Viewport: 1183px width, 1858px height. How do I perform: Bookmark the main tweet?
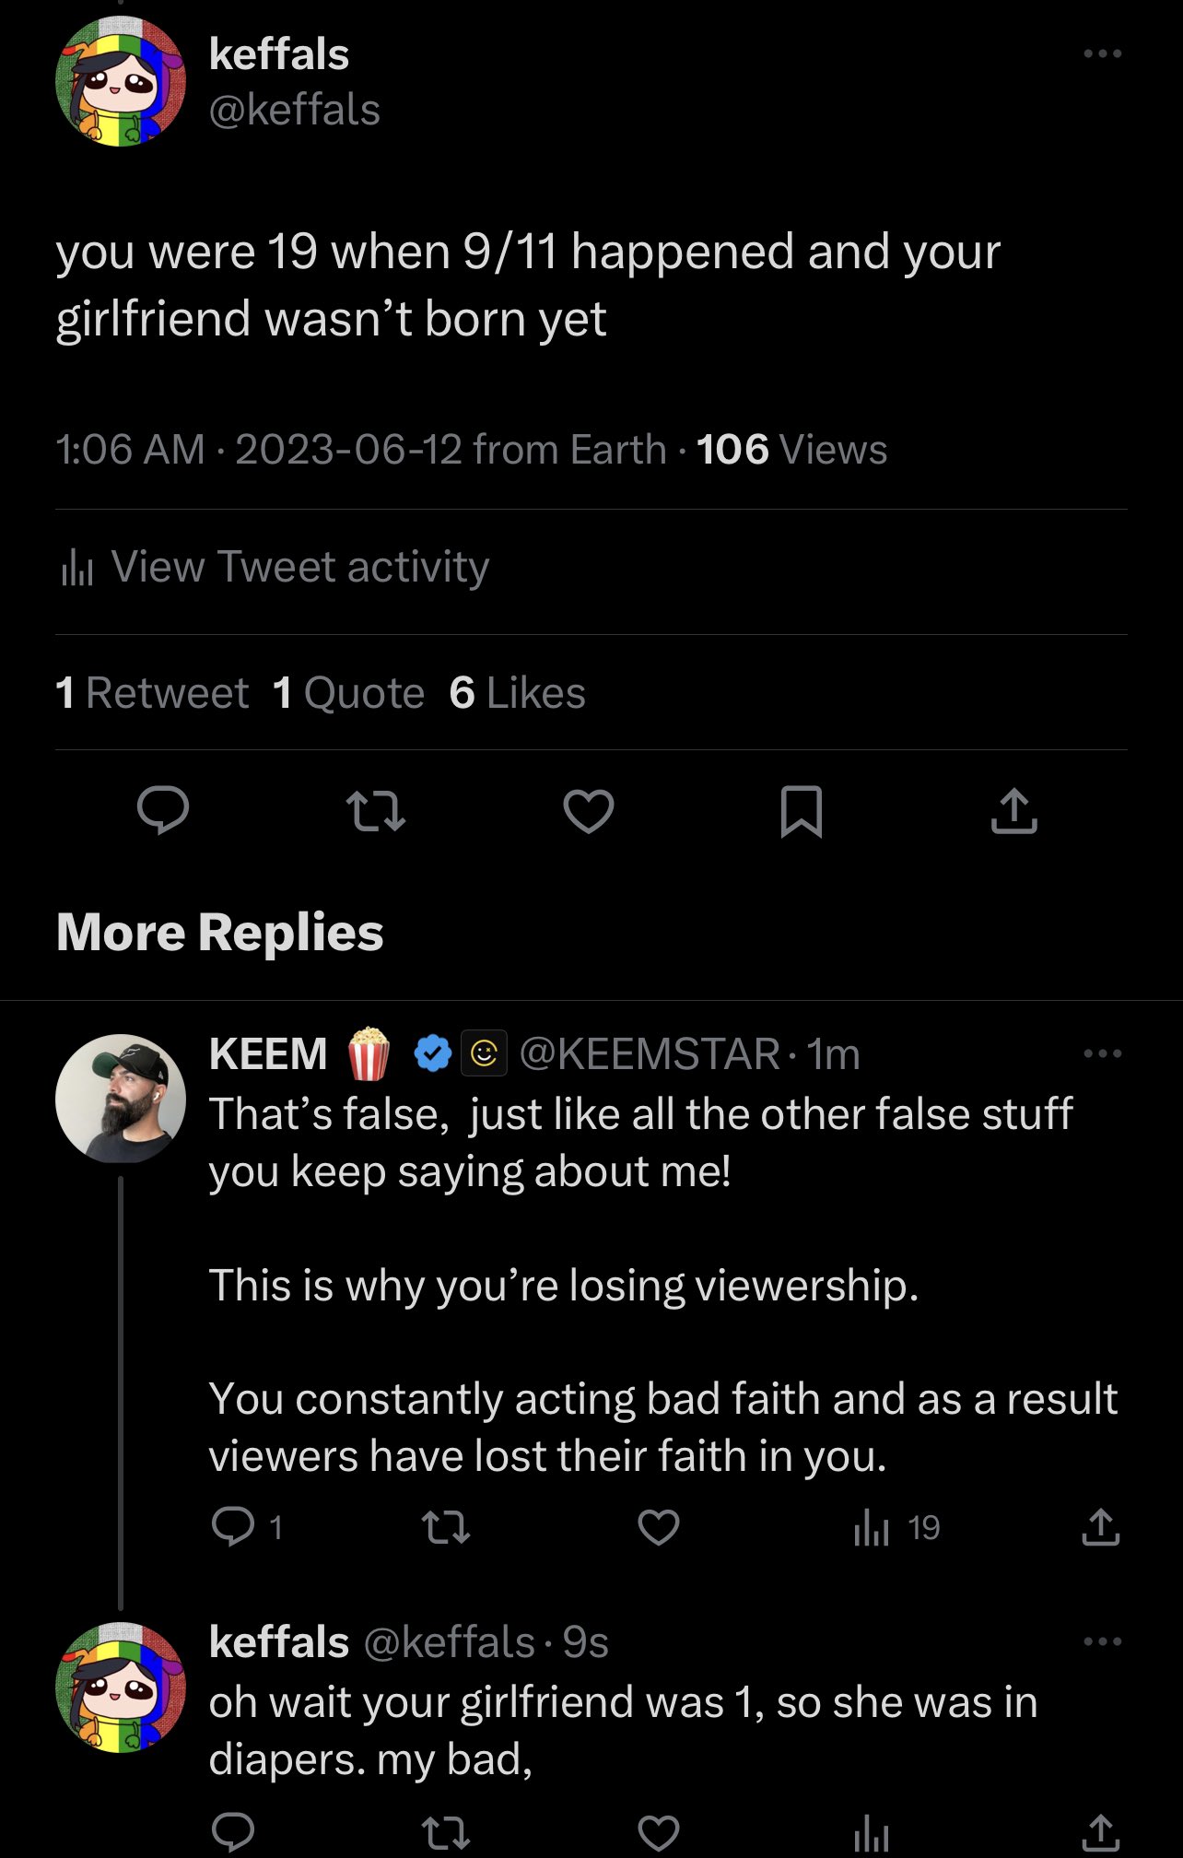[802, 812]
